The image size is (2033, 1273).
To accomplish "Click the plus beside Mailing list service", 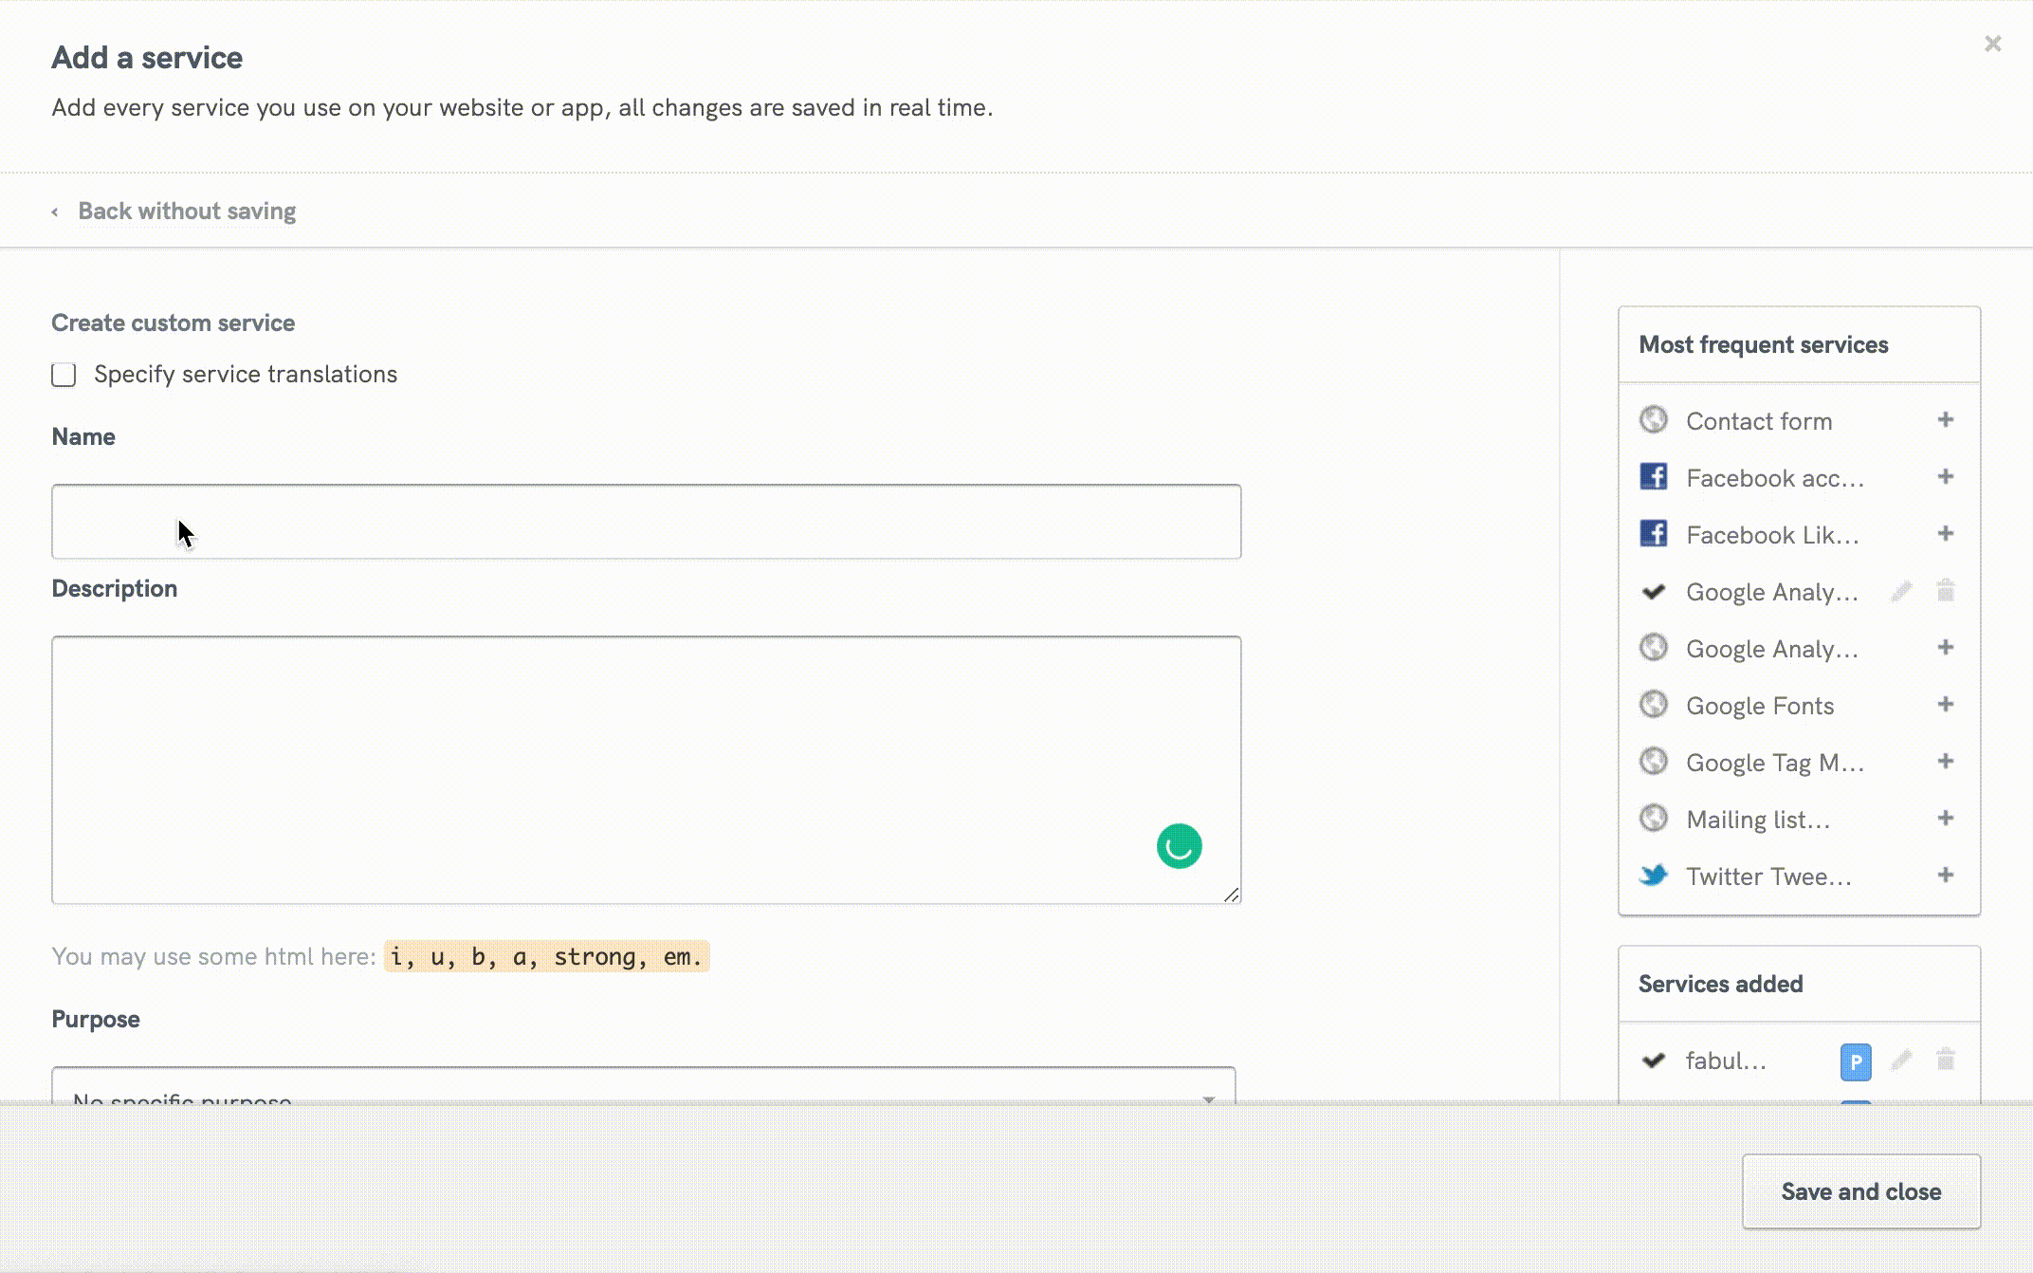I will click(1946, 818).
